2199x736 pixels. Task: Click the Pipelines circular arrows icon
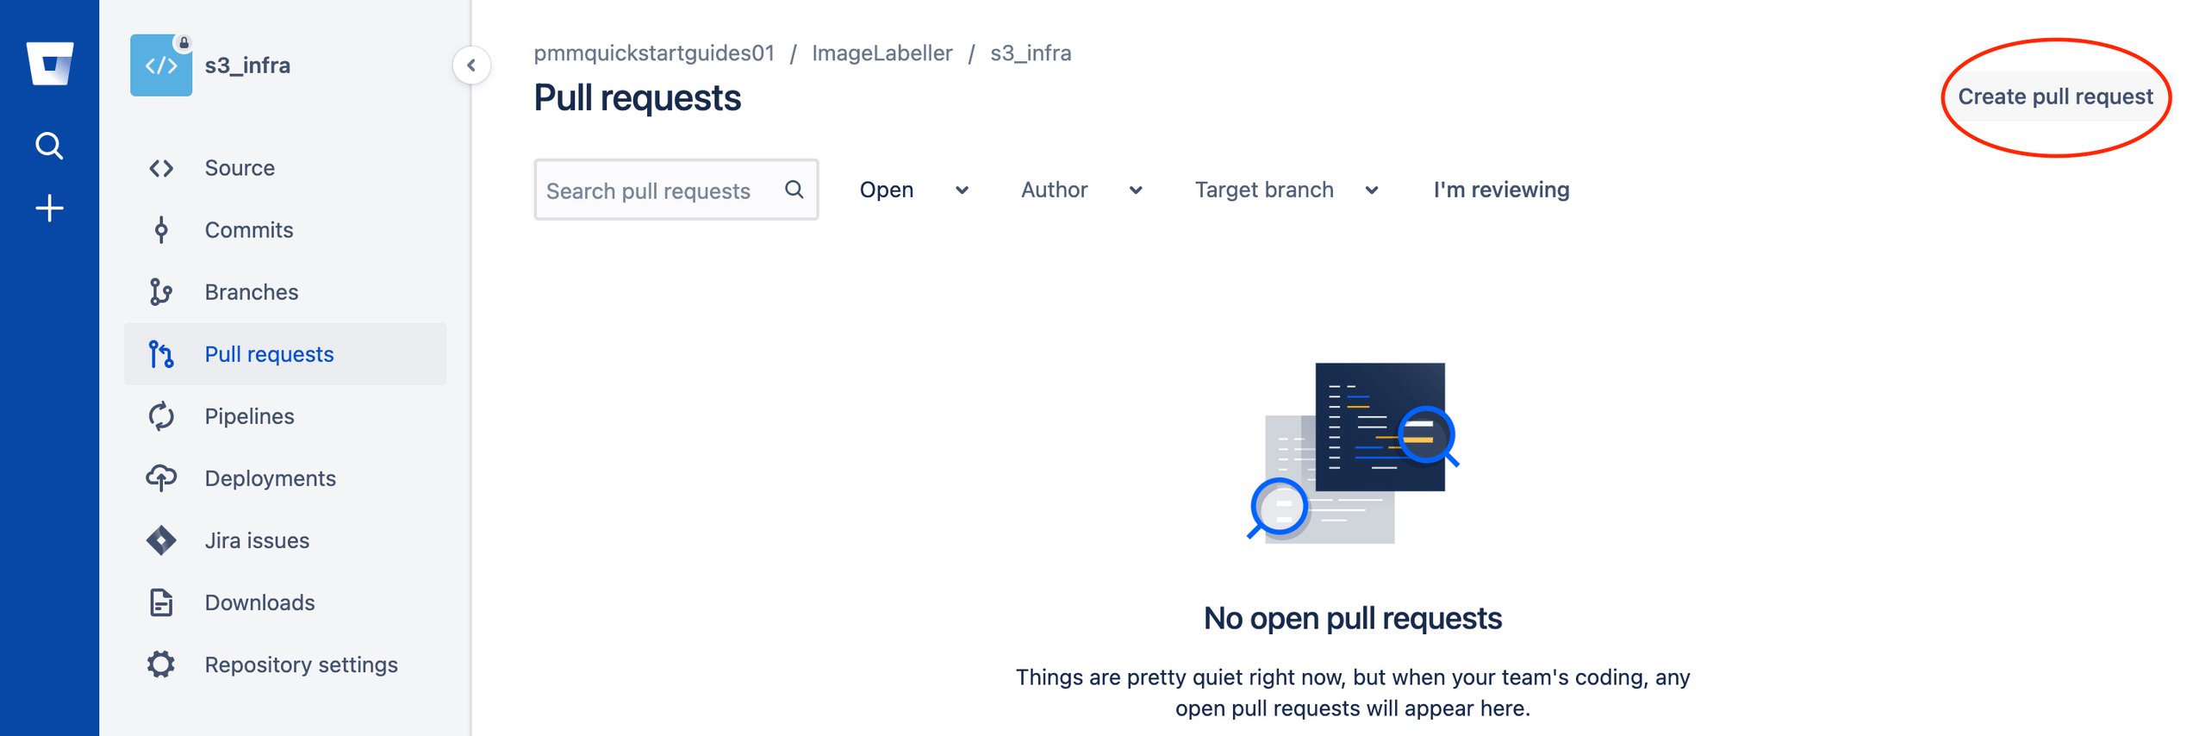[x=161, y=416]
